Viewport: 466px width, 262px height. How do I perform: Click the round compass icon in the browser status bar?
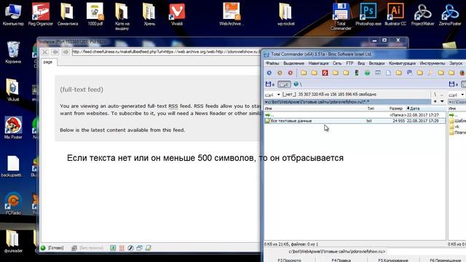[130, 248]
